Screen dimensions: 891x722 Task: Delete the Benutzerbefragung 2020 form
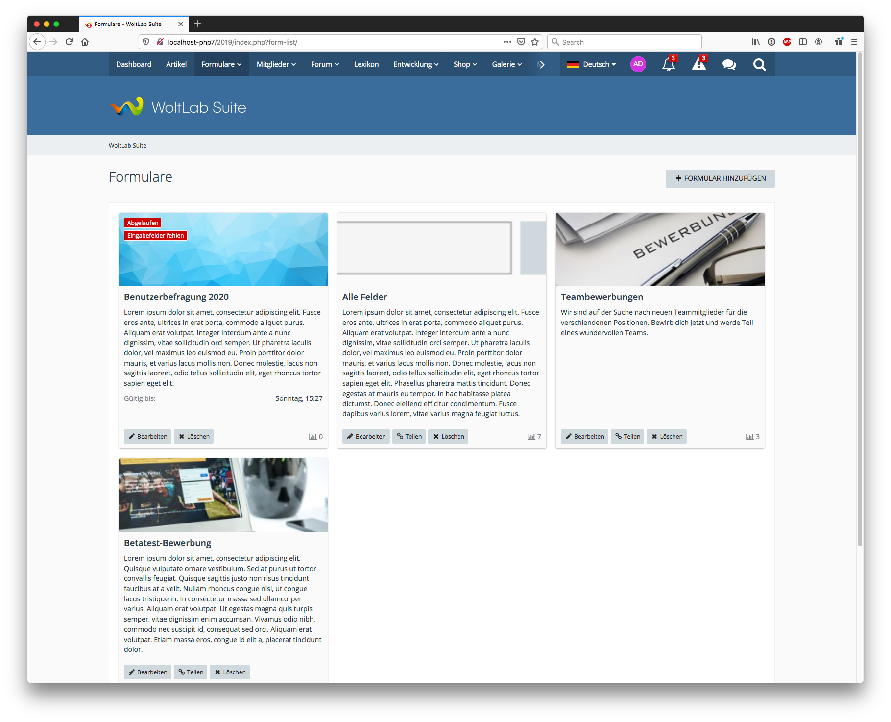tap(193, 437)
